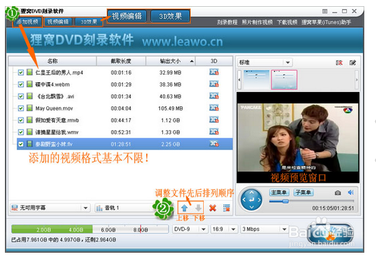Open the 刻录教程 link
The width and height of the screenshot is (376, 257).
click(227, 22)
